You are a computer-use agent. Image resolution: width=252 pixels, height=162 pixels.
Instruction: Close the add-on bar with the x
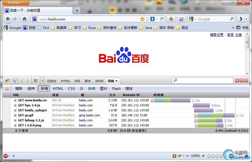14,156
